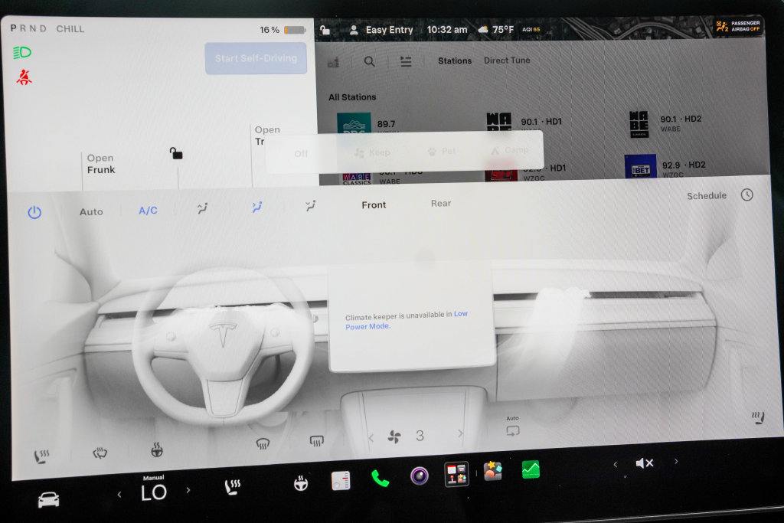Toggle front windshield defrost icon
Image resolution: width=784 pixels, height=523 pixels.
coord(263,443)
